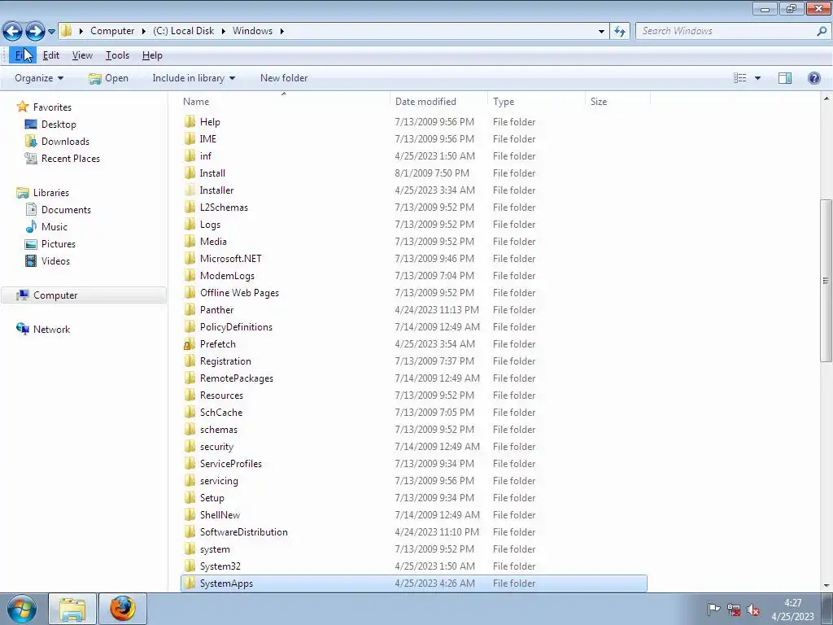Click the locked Prefetch folder icon
The image size is (833, 625).
tap(190, 344)
